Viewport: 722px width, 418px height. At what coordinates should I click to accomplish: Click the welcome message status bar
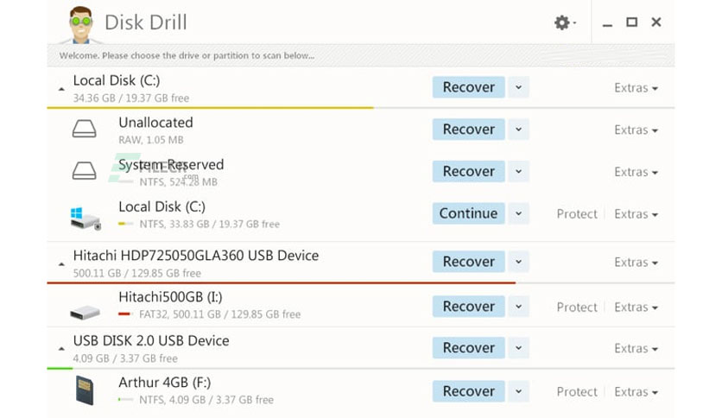point(360,55)
